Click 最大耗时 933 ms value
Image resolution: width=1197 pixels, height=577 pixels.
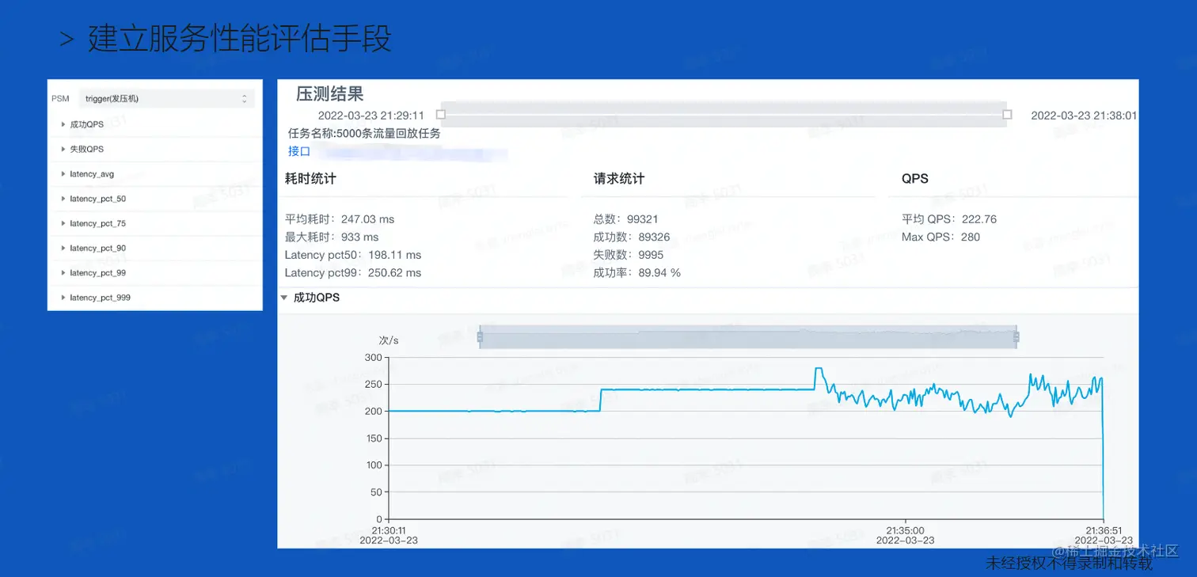(x=359, y=237)
